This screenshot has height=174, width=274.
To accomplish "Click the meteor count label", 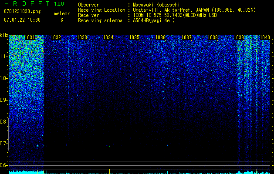I will pos(62,13).
